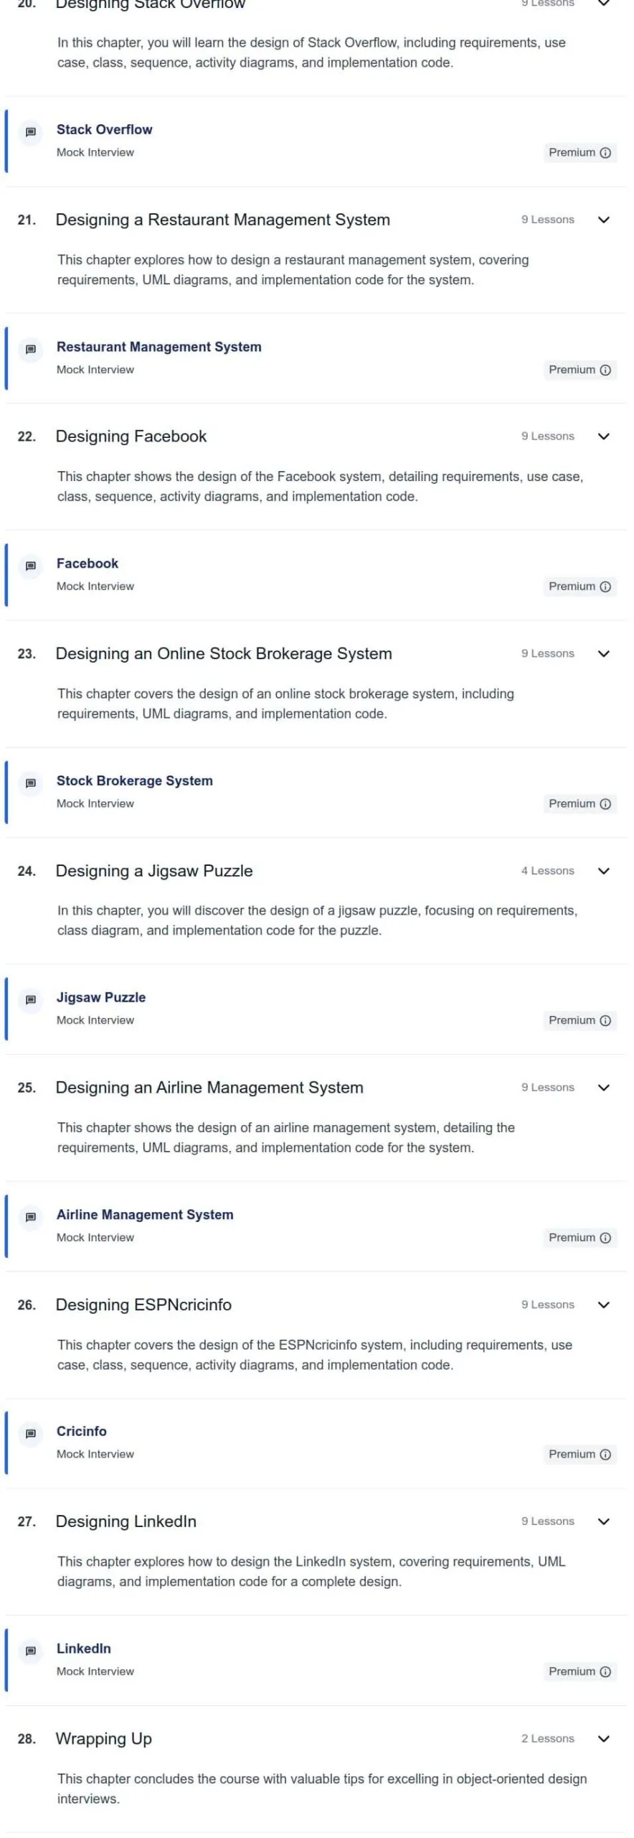Click the Facebook mock interview chat icon
Viewport: 634px width, 1838px height.
(x=31, y=566)
